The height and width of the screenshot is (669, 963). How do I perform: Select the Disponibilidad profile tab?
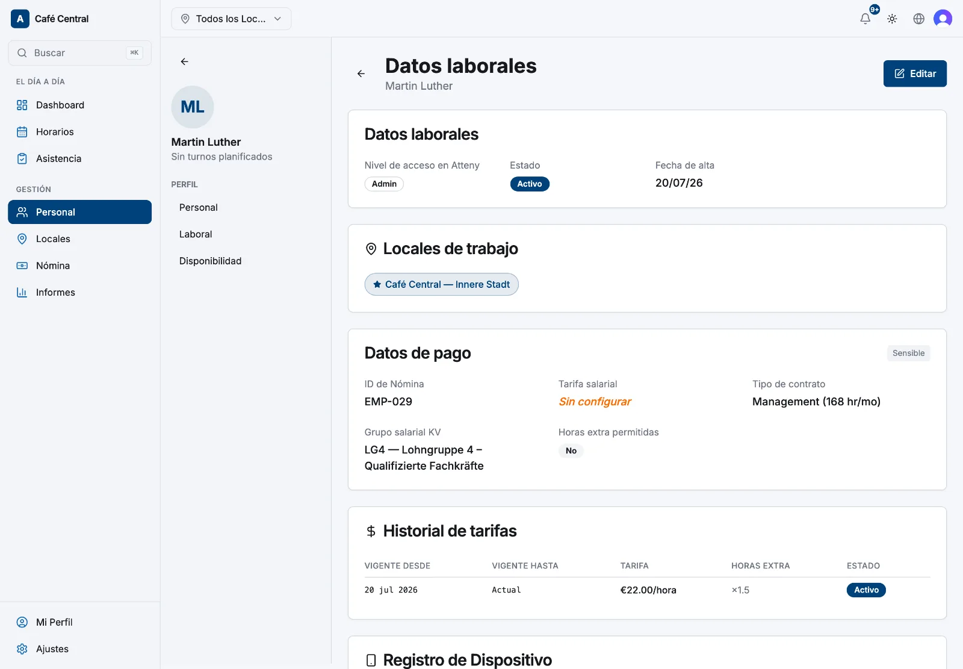tap(210, 261)
